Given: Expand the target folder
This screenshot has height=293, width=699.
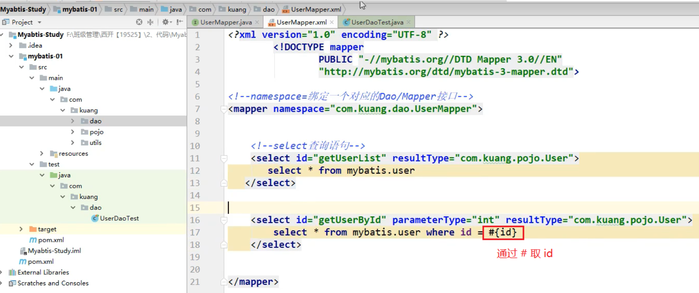Looking at the screenshot, I should [x=21, y=229].
